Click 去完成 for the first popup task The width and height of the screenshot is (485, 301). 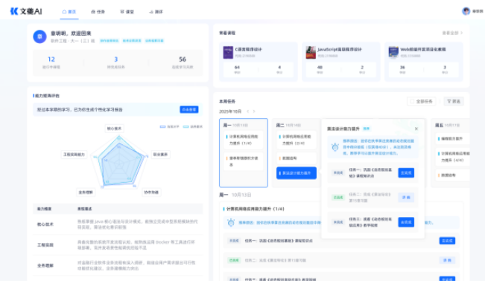[406, 172]
